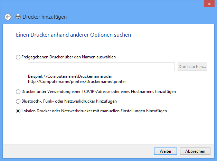Close the Drucker hinzufügen dialog
The image size is (217, 161).
click(x=209, y=4)
